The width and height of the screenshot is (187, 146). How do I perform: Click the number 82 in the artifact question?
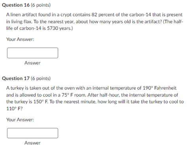(94, 15)
